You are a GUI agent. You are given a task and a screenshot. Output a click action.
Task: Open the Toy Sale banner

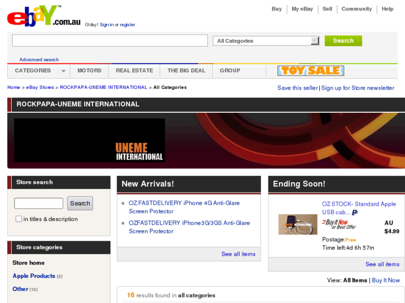[x=311, y=71]
